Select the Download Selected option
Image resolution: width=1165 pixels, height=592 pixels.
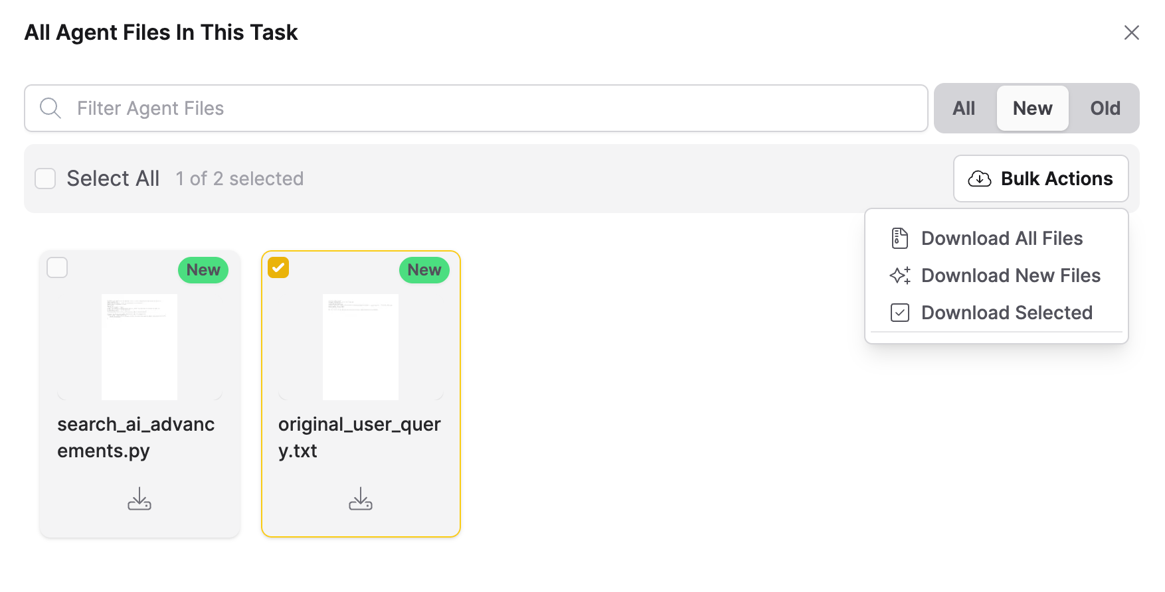[x=1007, y=313]
